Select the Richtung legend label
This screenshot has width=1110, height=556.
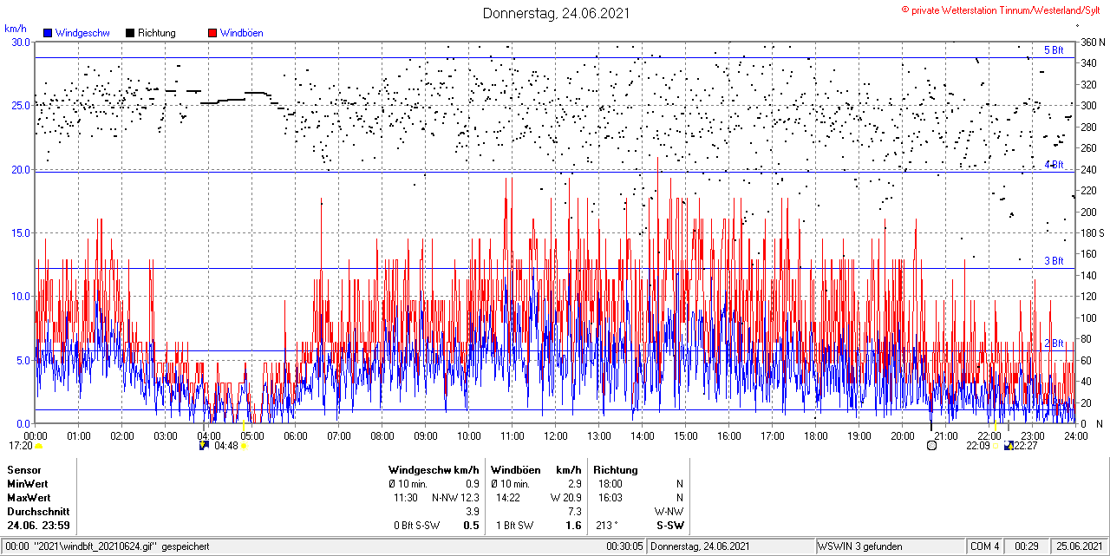click(157, 33)
